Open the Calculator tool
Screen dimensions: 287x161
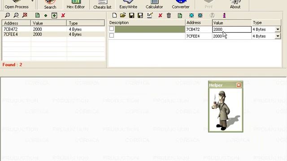pyautogui.click(x=154, y=5)
